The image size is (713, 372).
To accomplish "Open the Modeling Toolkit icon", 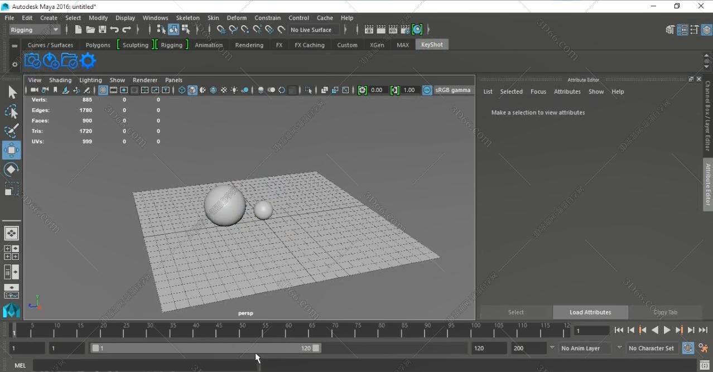I will point(670,30).
